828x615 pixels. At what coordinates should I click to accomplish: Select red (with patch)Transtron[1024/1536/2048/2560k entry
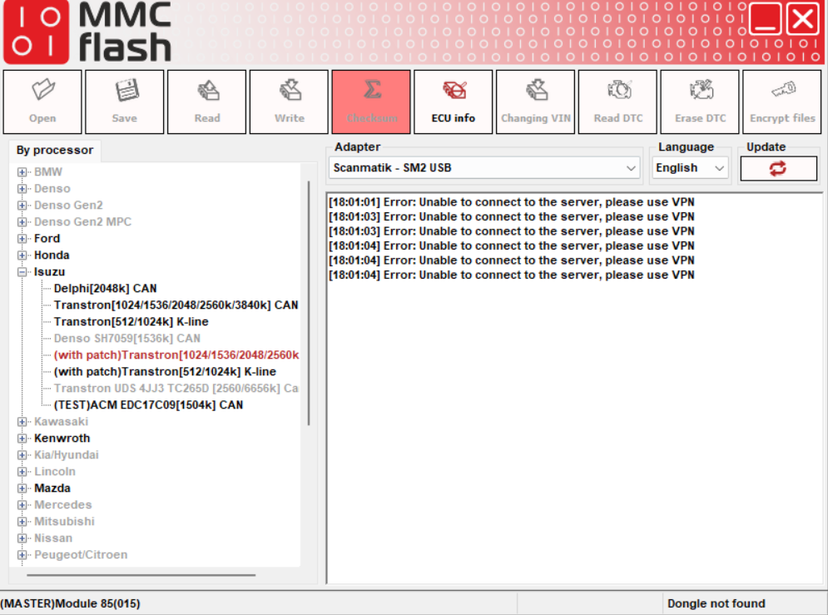176,355
